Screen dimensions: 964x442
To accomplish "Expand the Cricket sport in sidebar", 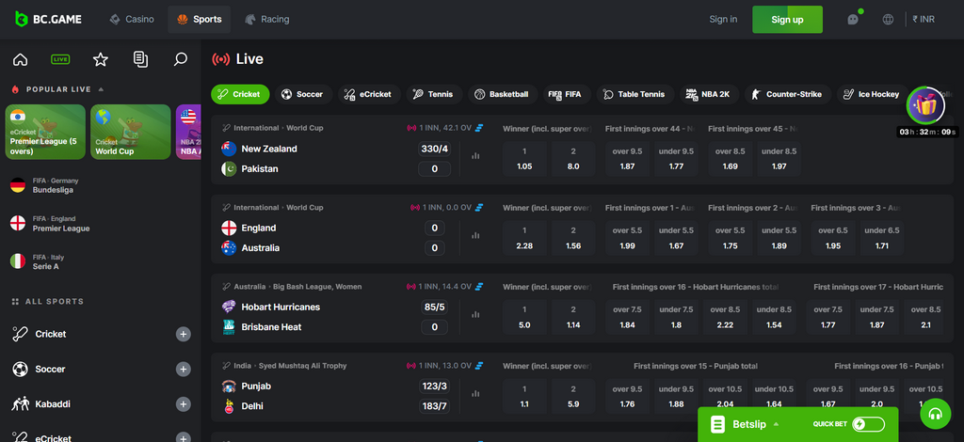I will 184,334.
